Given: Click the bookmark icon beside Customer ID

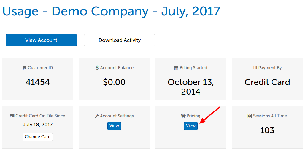Looking at the screenshot, I should pyautogui.click(x=25, y=68).
